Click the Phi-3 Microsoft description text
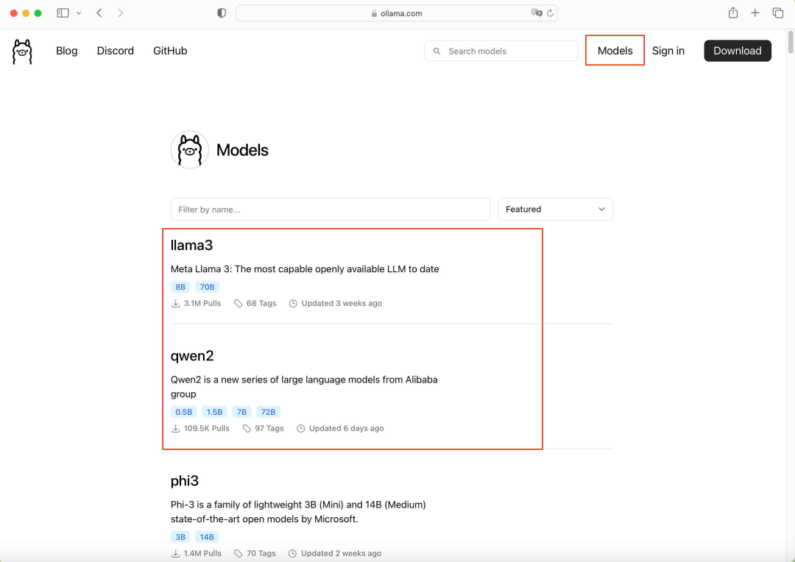 [x=298, y=512]
